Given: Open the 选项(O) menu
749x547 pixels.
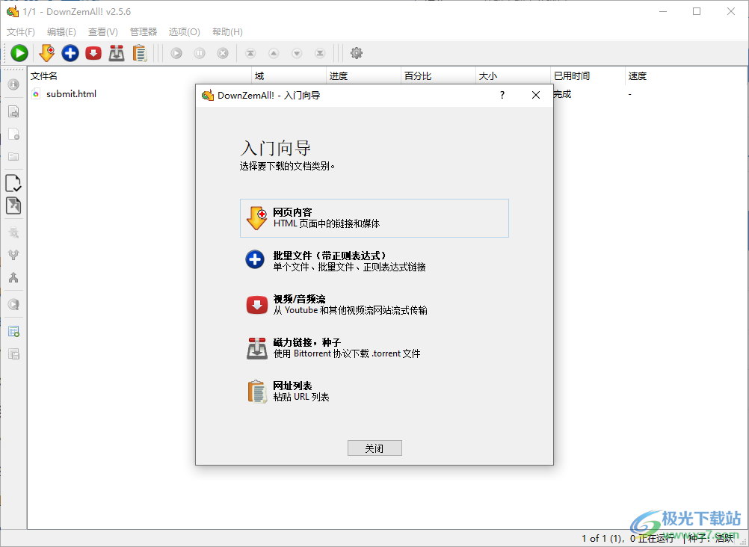Looking at the screenshot, I should pyautogui.click(x=184, y=32).
